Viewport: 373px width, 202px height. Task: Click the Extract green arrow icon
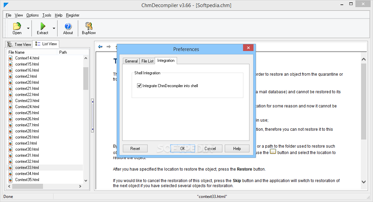[43, 26]
